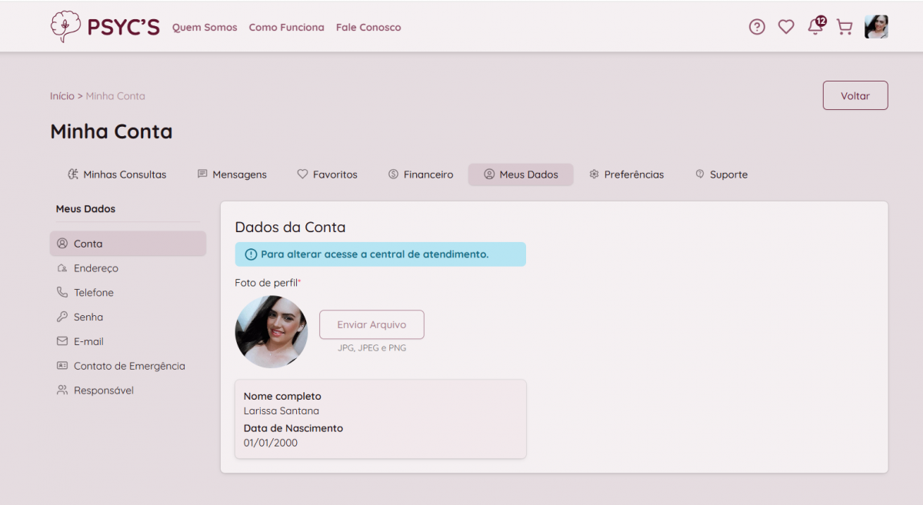Switch to the Minhas Consultas tab
This screenshot has width=923, height=505.
tap(117, 174)
